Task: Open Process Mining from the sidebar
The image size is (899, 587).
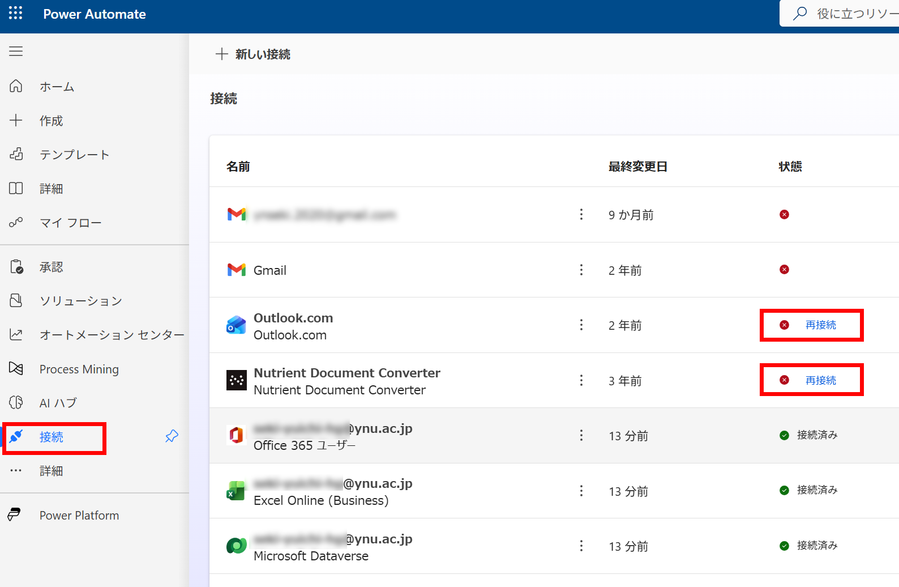Action: (79, 369)
